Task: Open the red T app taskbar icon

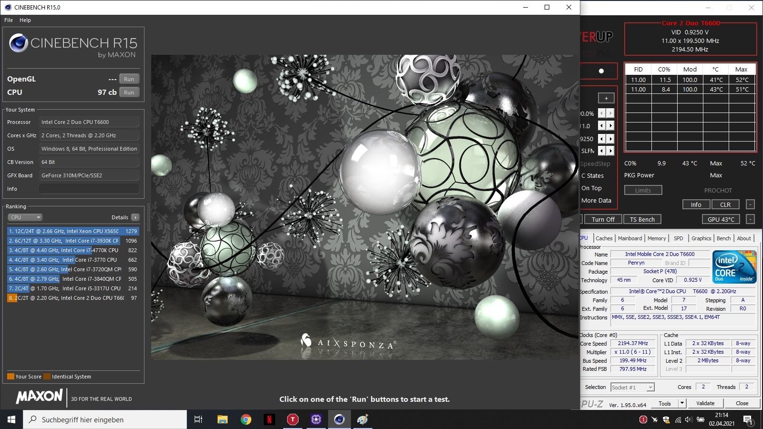Action: tap(292, 419)
